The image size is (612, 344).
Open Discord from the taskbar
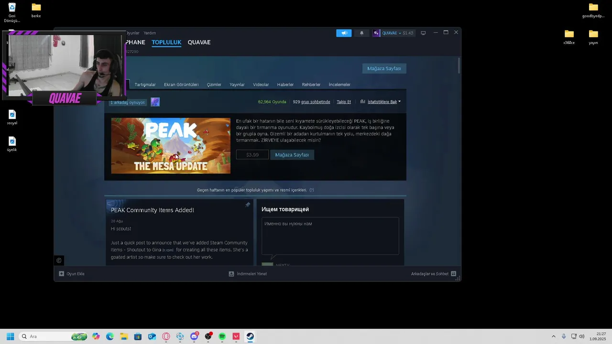coord(194,336)
